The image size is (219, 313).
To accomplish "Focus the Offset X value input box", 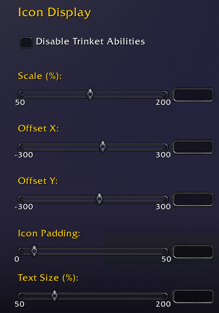I will (x=193, y=147).
